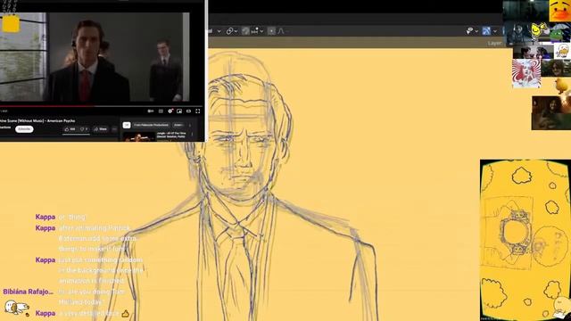Select the dark brown film still reference
571x321 pixels.
[x=551, y=113]
